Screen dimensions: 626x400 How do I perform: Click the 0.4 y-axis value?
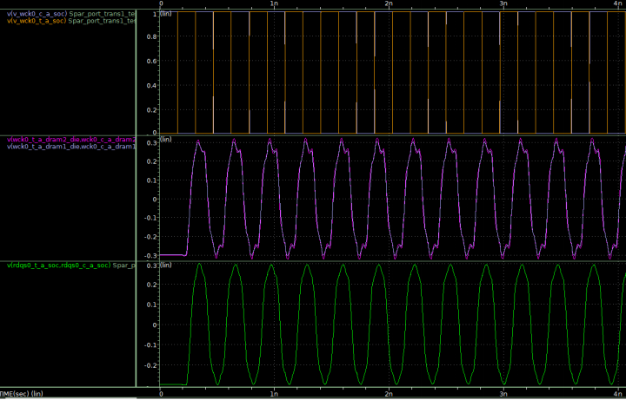(x=152, y=86)
